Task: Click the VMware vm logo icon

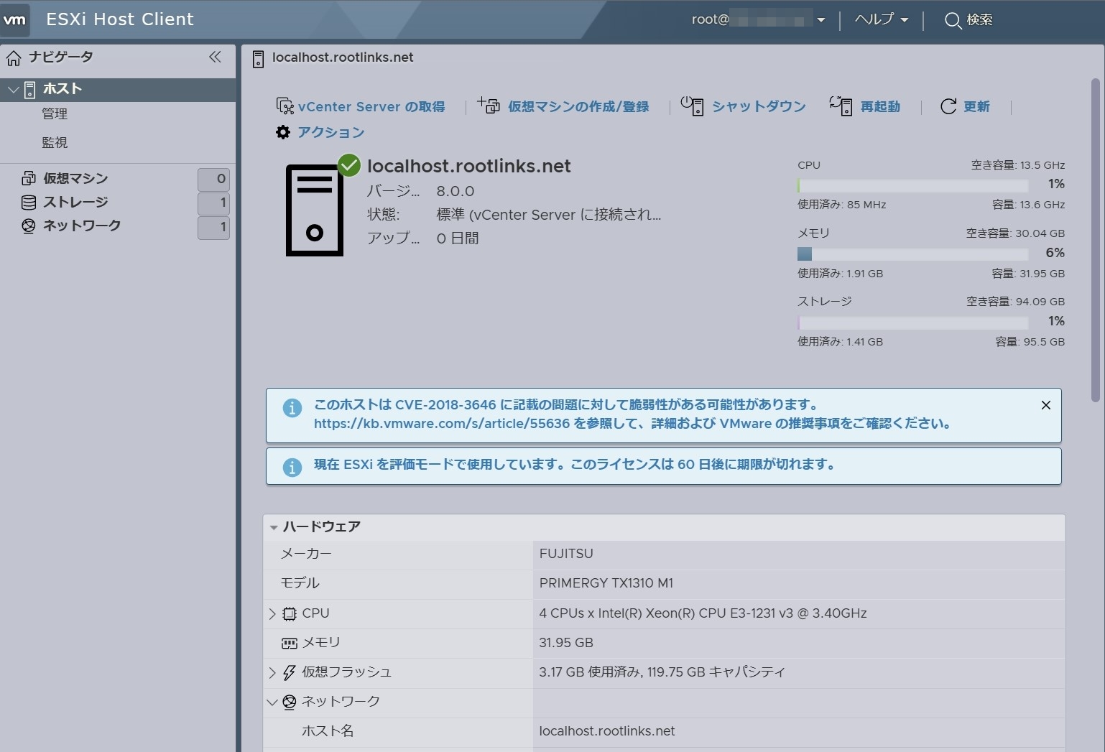Action: (14, 19)
